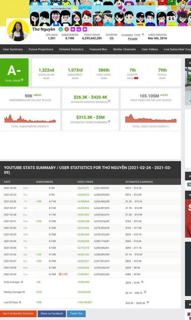Click the purple cloud icon beside channel name

click(73, 30)
